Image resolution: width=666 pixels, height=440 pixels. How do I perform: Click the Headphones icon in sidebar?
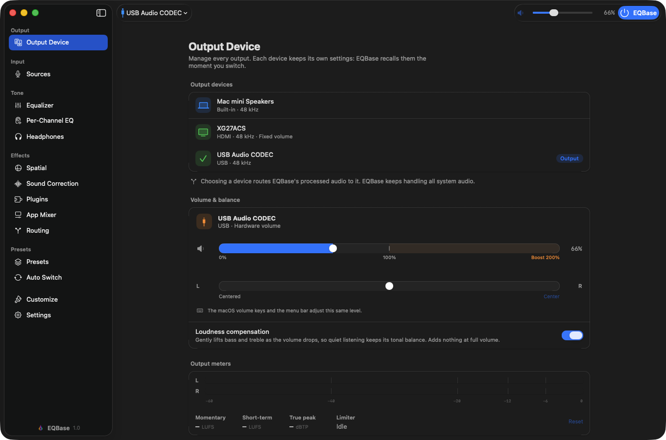click(18, 136)
